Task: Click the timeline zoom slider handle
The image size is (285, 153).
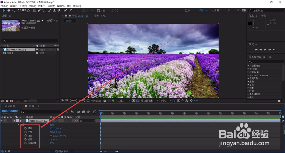Action: pyautogui.click(x=105, y=151)
